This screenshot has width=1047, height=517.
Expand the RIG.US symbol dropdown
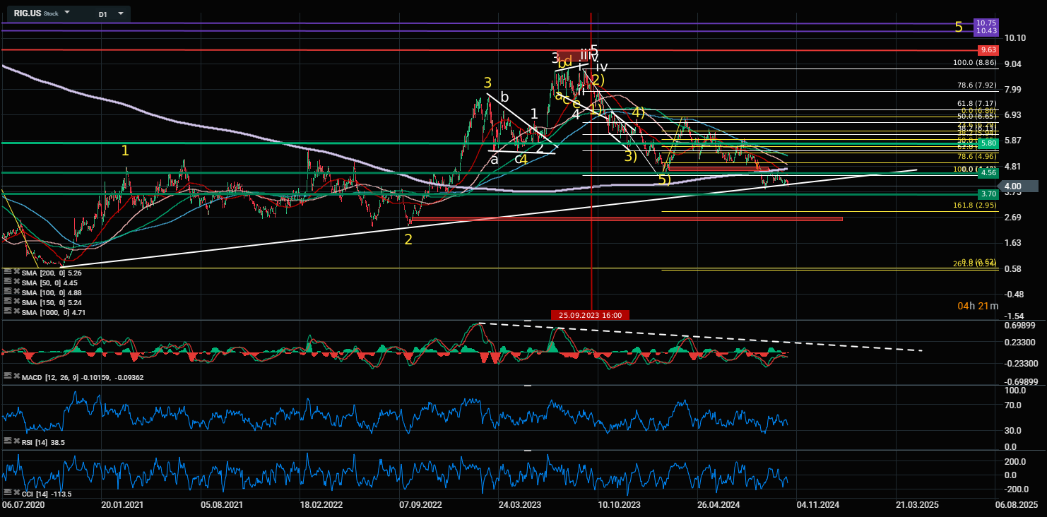pyautogui.click(x=67, y=13)
